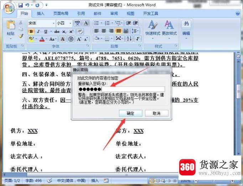
Task: Toggle superscript formatting
Action: pyautogui.click(x=71, y=32)
